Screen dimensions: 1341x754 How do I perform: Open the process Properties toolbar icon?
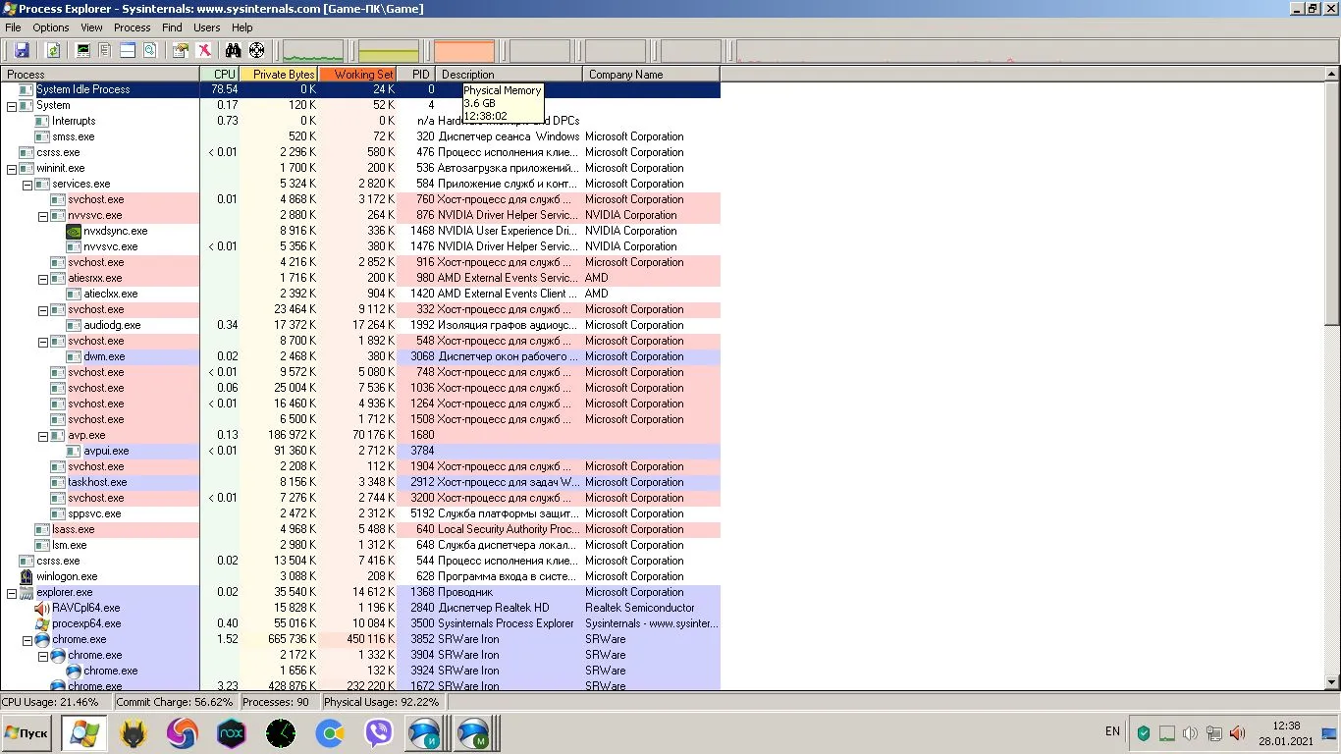pos(181,50)
